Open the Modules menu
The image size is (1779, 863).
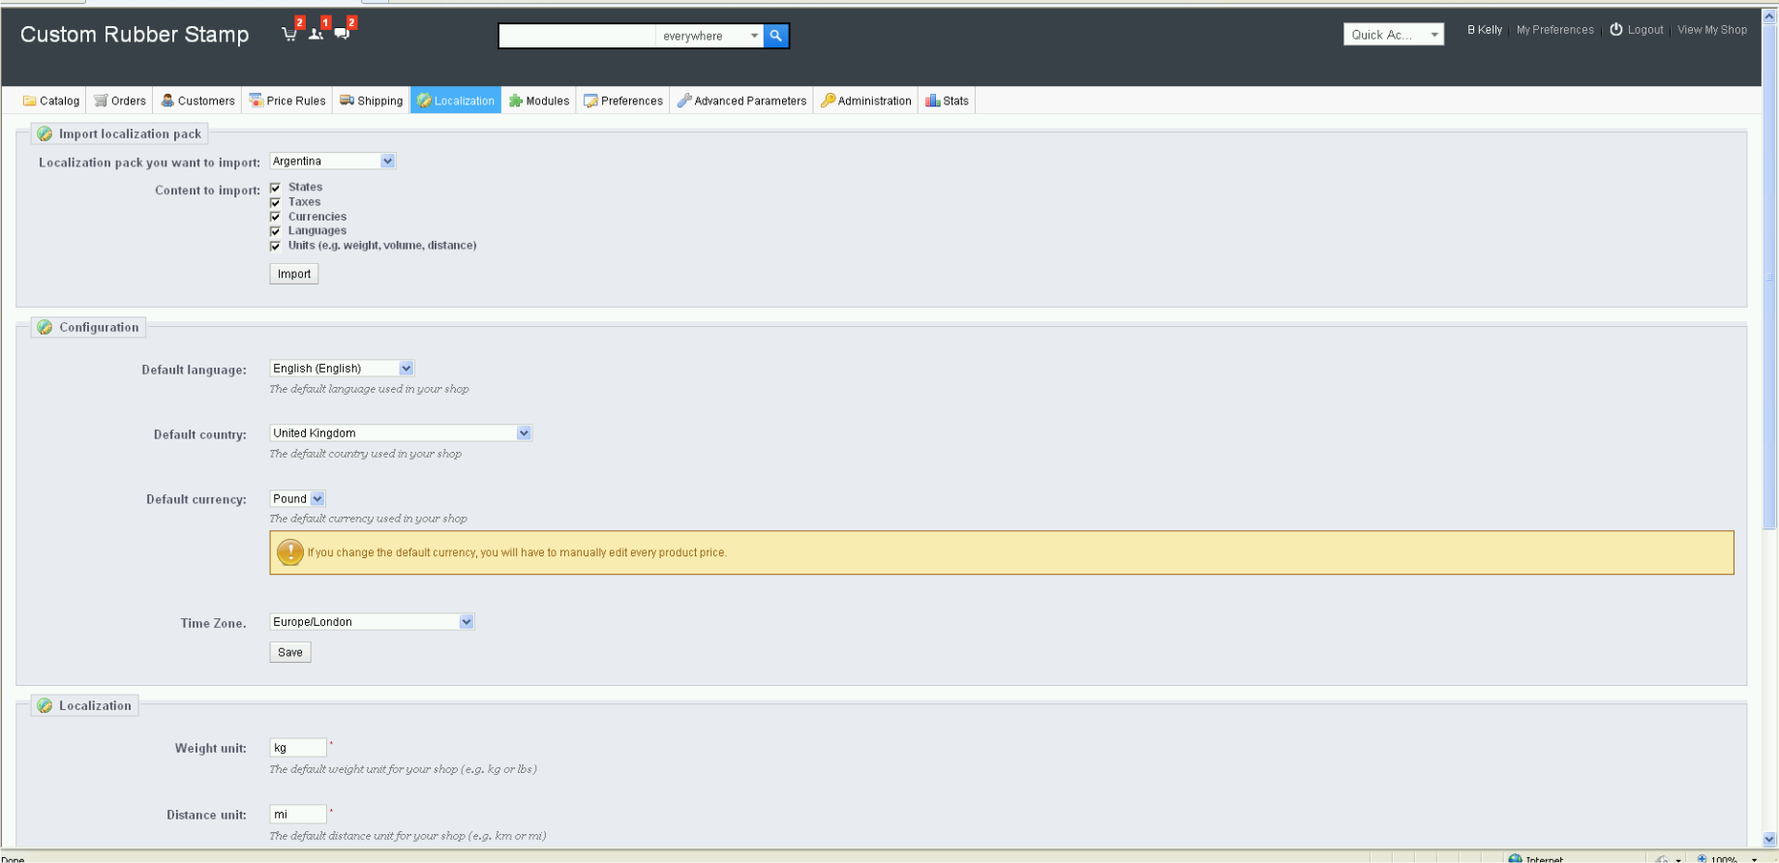539,101
